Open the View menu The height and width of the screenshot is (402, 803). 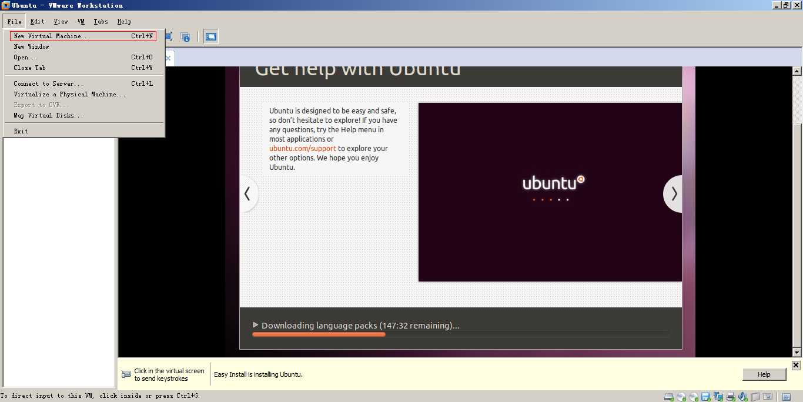click(61, 21)
